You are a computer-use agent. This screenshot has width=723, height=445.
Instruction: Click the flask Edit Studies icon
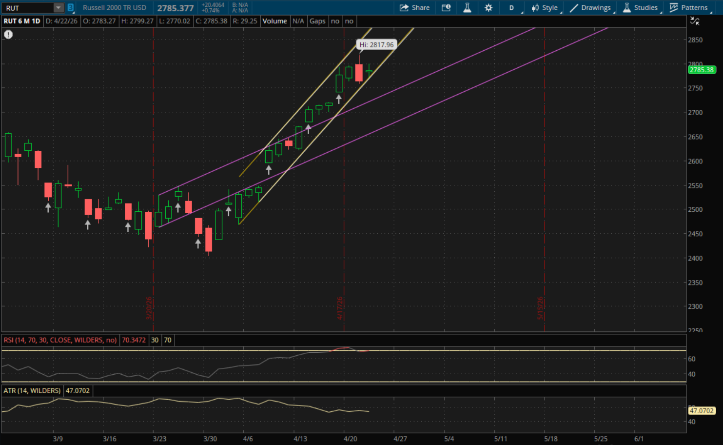[x=467, y=8]
